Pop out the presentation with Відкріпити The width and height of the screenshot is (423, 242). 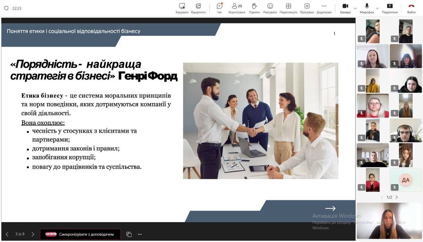(198, 8)
